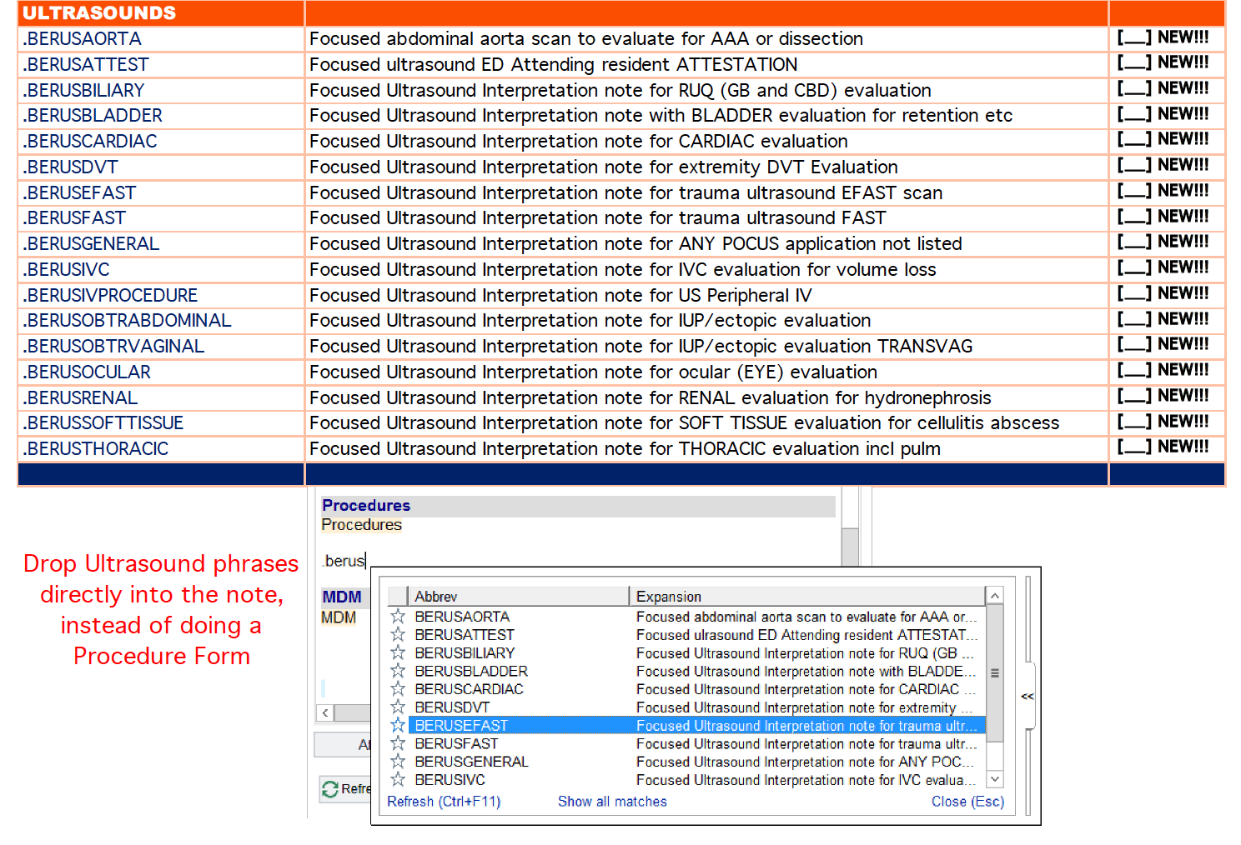Screen dimensions: 1241x845
Task: Mark BERUSBILIARY with its star icon
Action: (398, 653)
